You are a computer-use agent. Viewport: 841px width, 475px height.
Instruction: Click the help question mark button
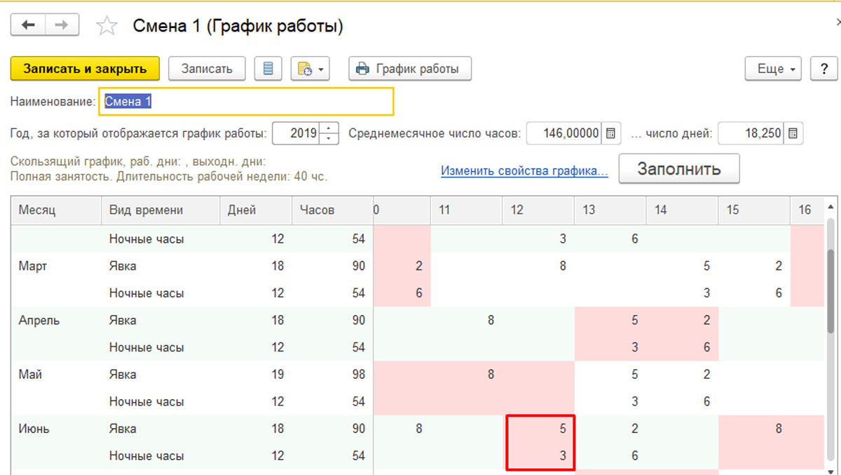click(823, 69)
